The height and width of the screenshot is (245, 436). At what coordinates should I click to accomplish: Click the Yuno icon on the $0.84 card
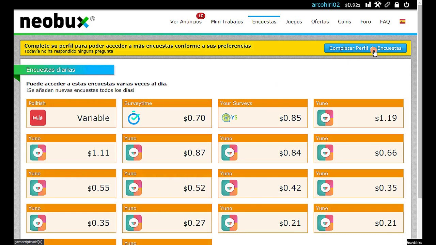(x=230, y=153)
